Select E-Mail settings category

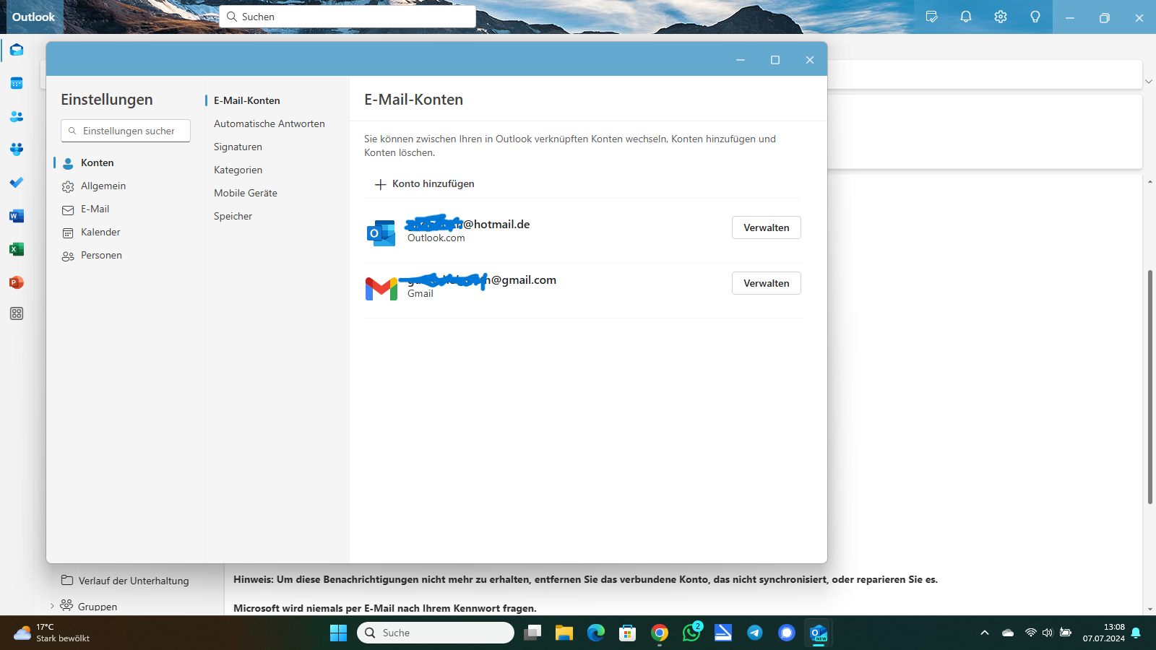pyautogui.click(x=95, y=209)
